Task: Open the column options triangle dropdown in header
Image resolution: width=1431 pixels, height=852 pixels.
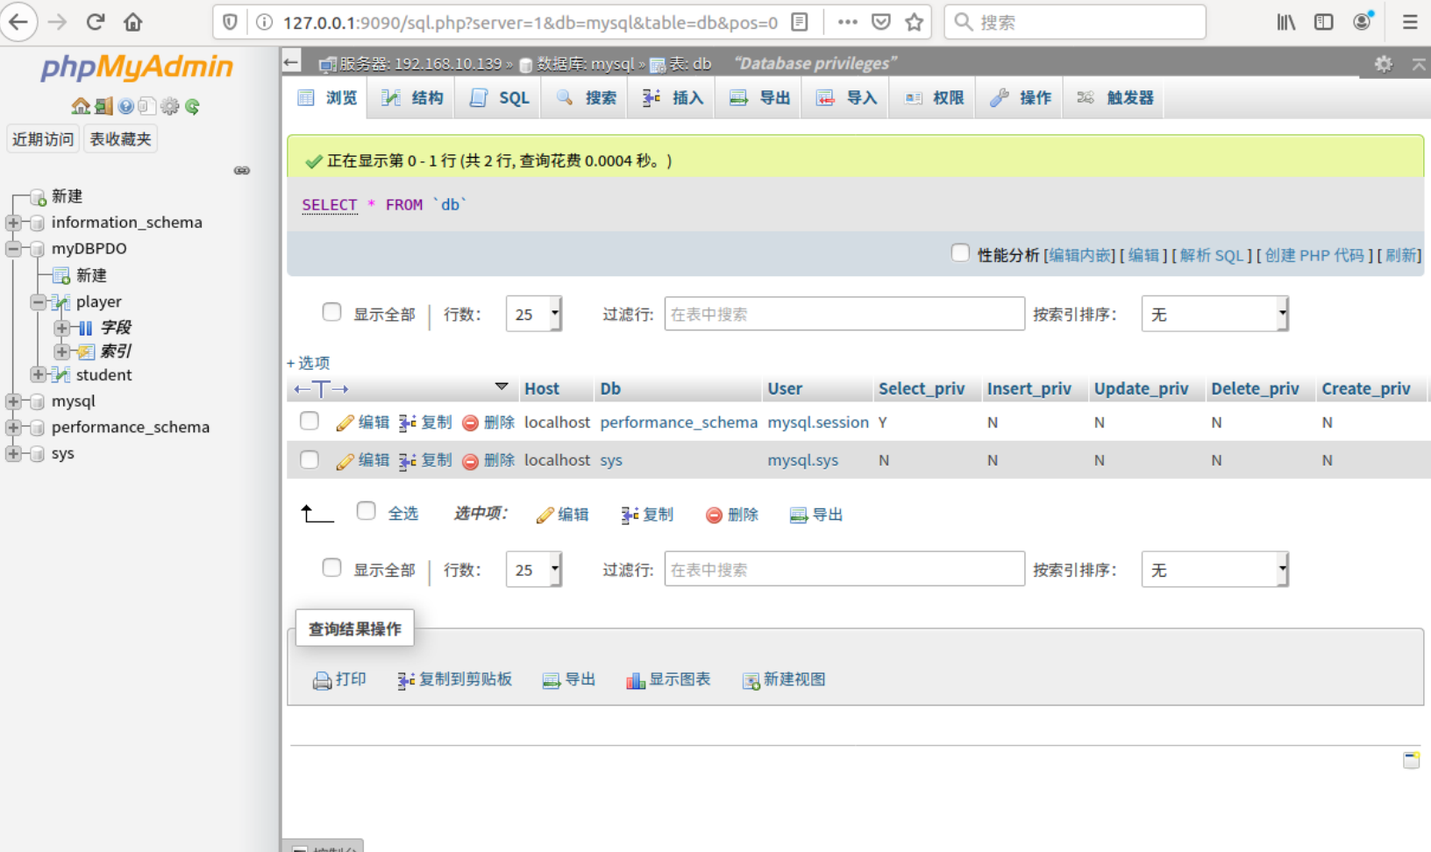Action: pos(502,387)
